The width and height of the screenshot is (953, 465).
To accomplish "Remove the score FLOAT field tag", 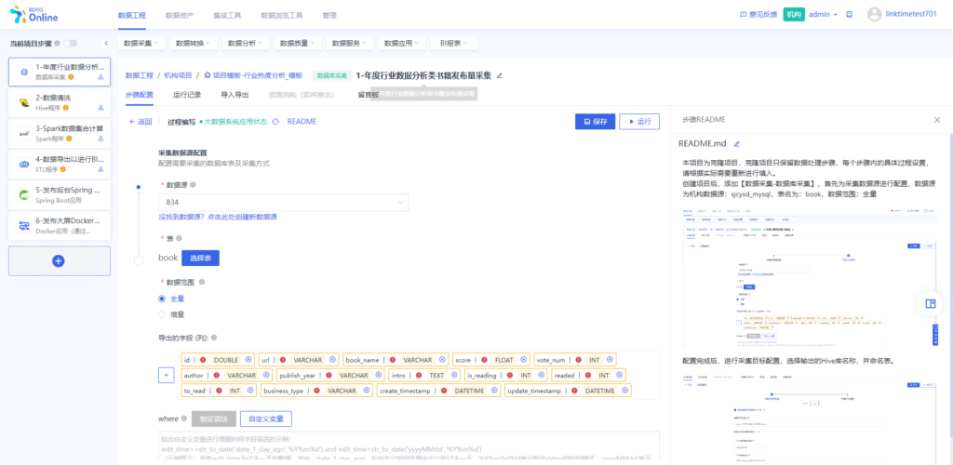I will tap(525, 359).
